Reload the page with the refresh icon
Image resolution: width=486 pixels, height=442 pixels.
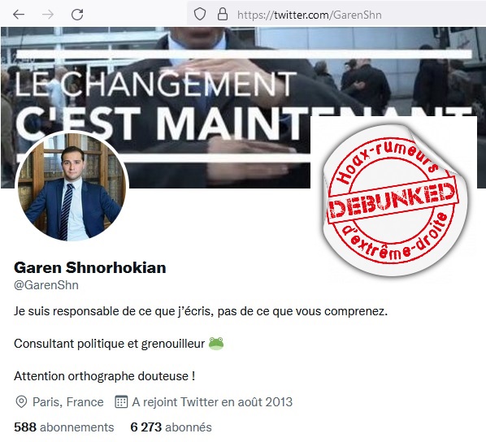tap(77, 15)
